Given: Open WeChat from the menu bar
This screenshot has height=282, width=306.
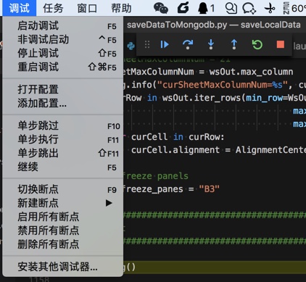Looking at the screenshot, I should coord(161,8).
